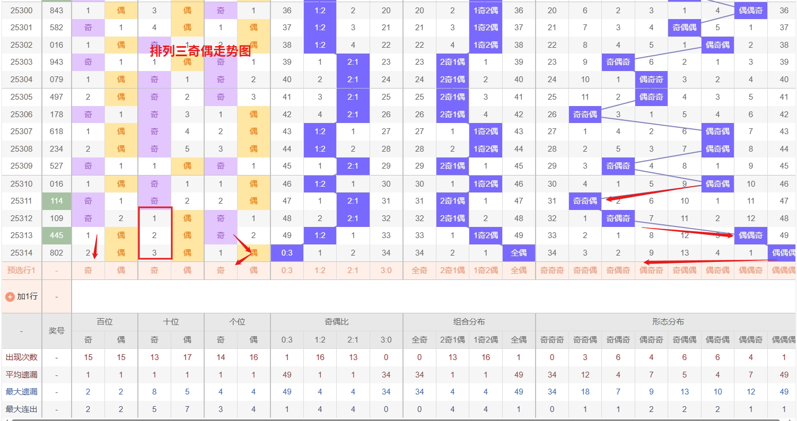The image size is (797, 421).
Task: Toggle 0:3 in the 预选行1 row
Action: [287, 270]
